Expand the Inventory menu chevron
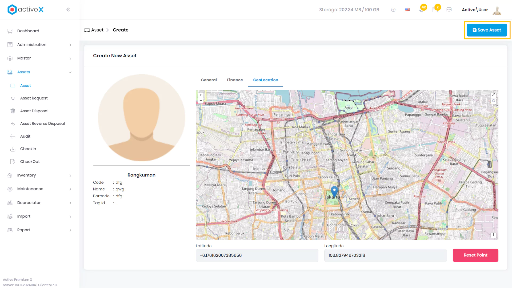512x288 pixels. (70, 175)
